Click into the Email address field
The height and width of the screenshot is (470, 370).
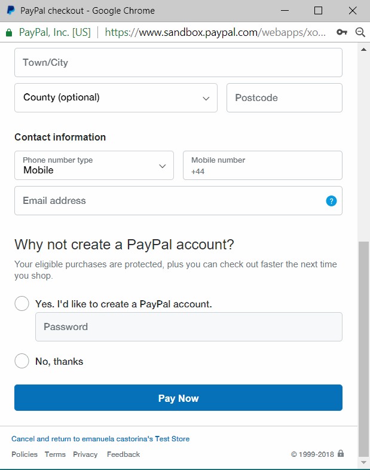pyautogui.click(x=167, y=201)
